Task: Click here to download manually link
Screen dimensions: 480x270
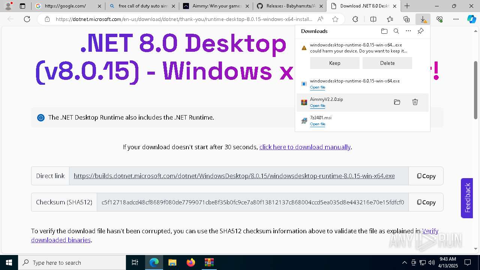Action: point(305,147)
